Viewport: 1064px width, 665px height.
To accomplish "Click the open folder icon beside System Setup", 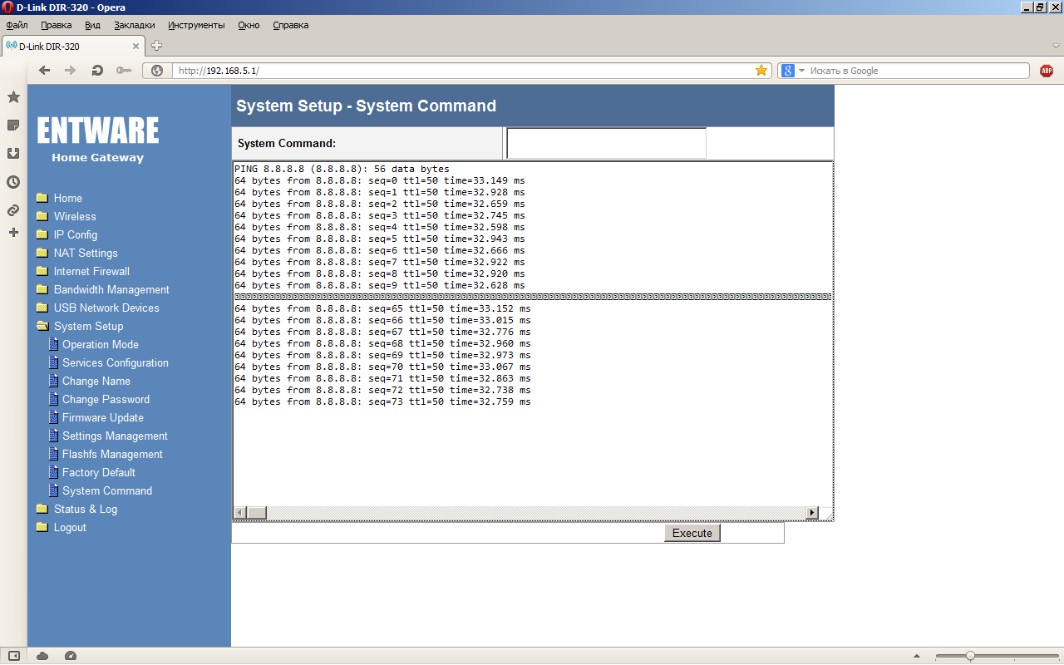I will [42, 326].
